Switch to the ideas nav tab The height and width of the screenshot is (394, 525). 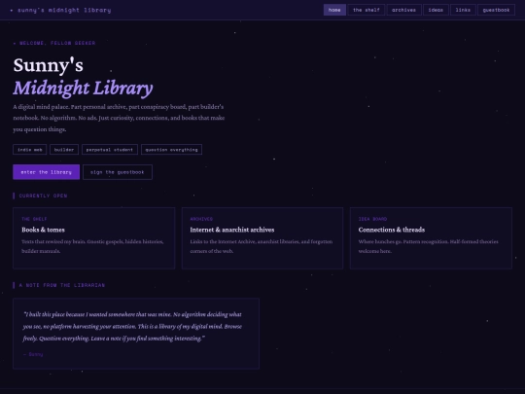pos(436,10)
